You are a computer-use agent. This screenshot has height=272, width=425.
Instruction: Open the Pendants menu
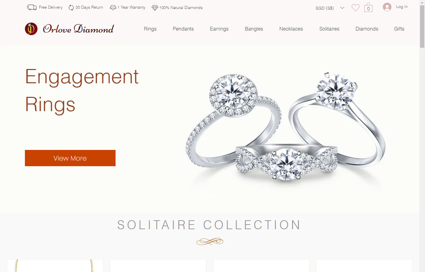(x=183, y=29)
